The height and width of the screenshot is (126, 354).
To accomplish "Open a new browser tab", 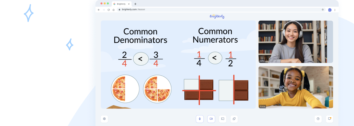I will (135, 4).
